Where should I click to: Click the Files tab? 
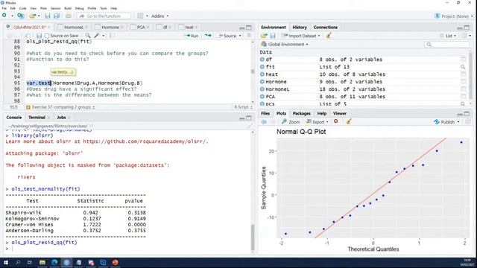coord(265,113)
